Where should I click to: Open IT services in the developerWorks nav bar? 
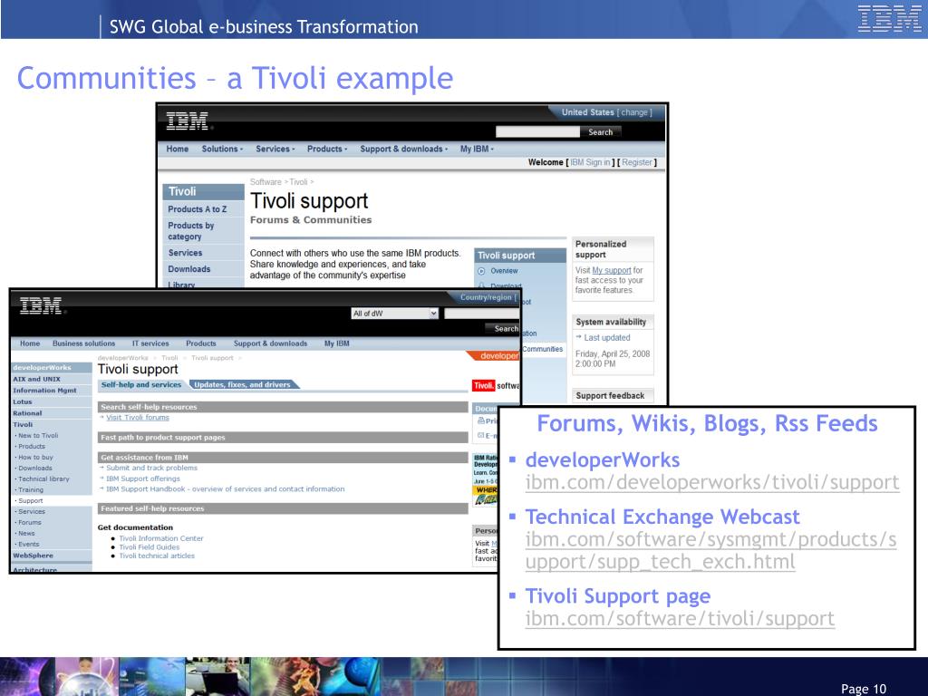150,343
